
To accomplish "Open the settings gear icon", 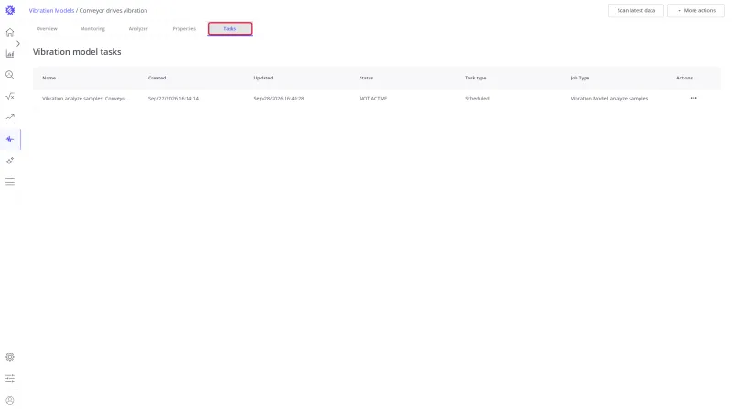I will pyautogui.click(x=10, y=357).
